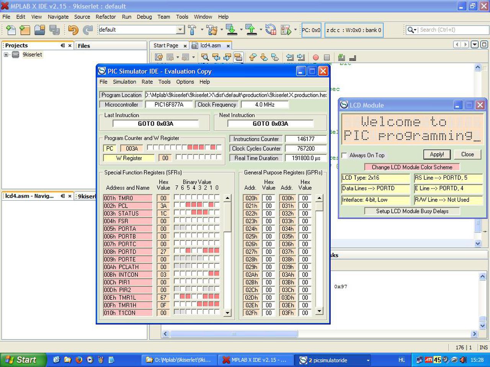The width and height of the screenshot is (490, 367).
Task: Open the default configuration dropdown
Action: [180, 30]
